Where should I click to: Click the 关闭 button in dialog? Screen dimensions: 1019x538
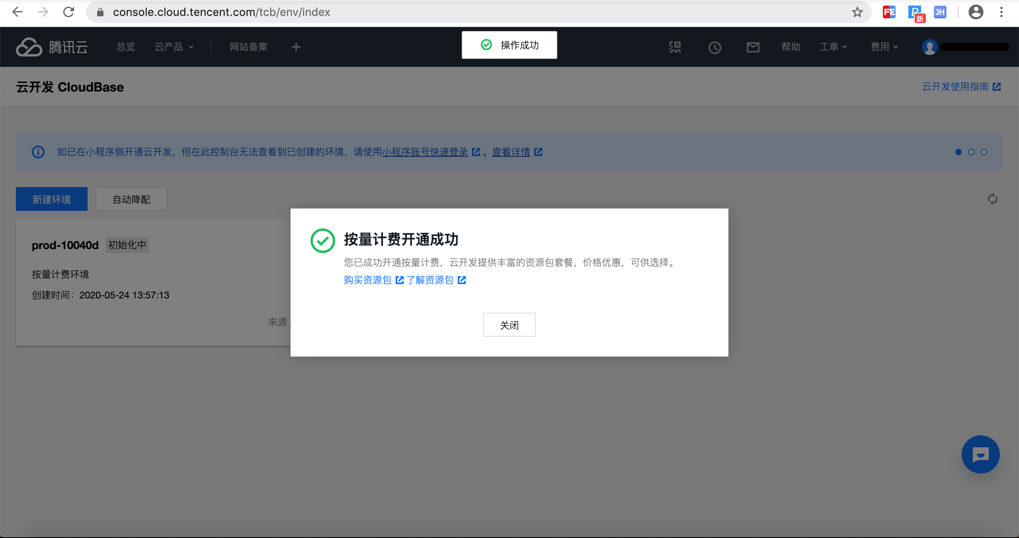[509, 325]
